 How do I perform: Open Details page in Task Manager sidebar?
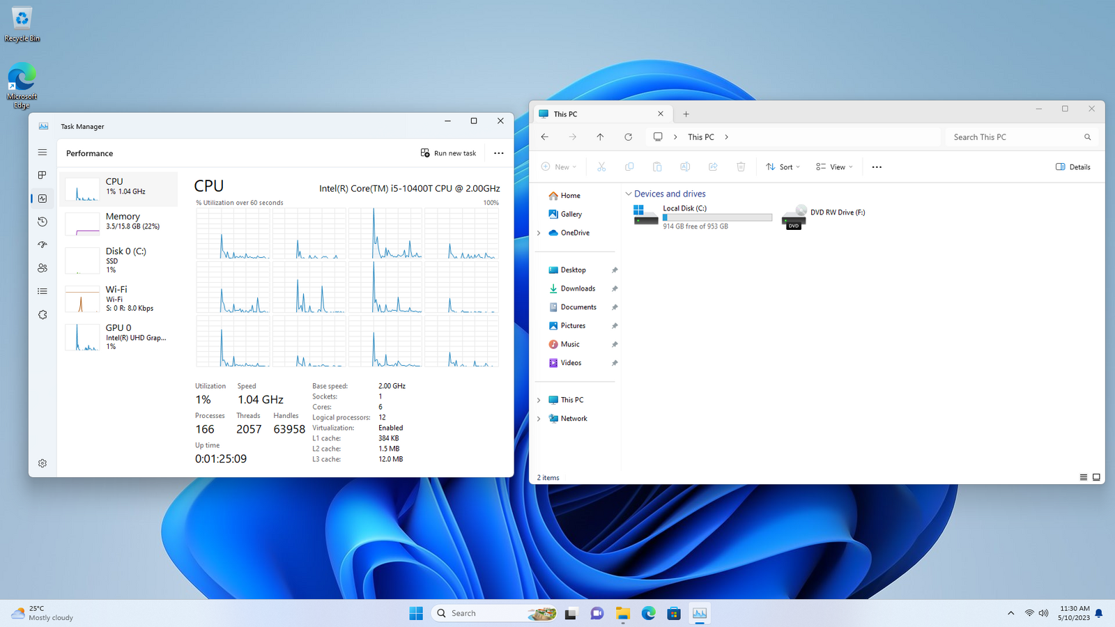pyautogui.click(x=43, y=291)
